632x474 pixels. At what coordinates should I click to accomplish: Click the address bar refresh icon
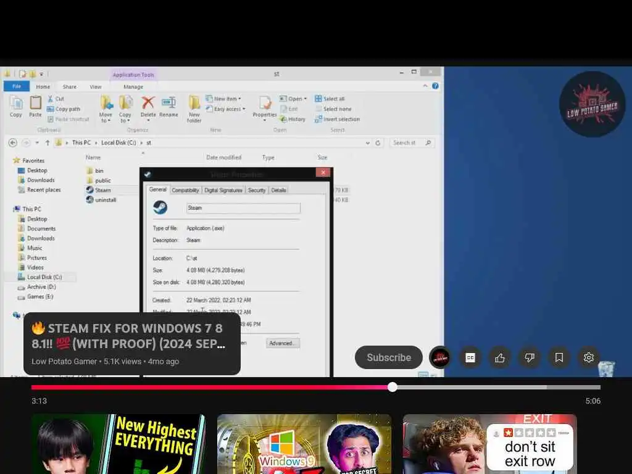click(x=378, y=143)
